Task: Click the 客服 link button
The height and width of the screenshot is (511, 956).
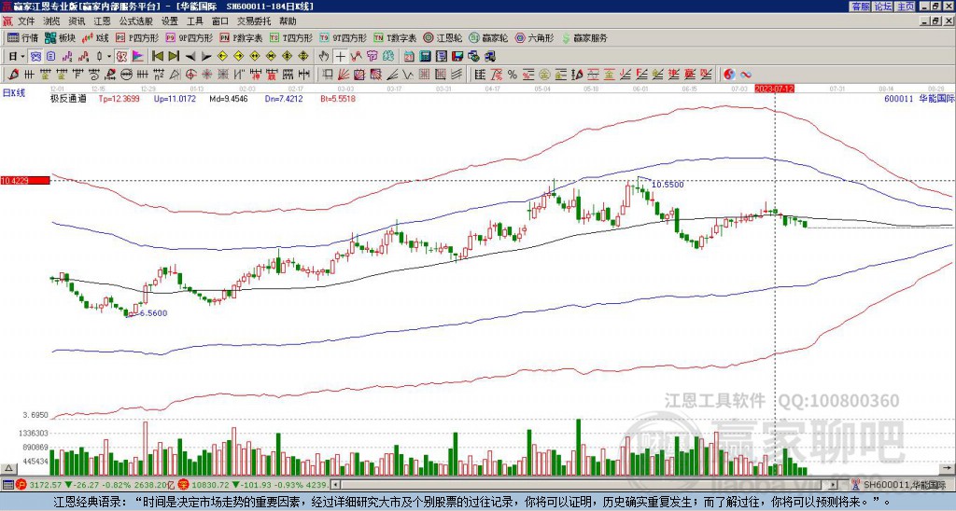Action: [x=860, y=7]
